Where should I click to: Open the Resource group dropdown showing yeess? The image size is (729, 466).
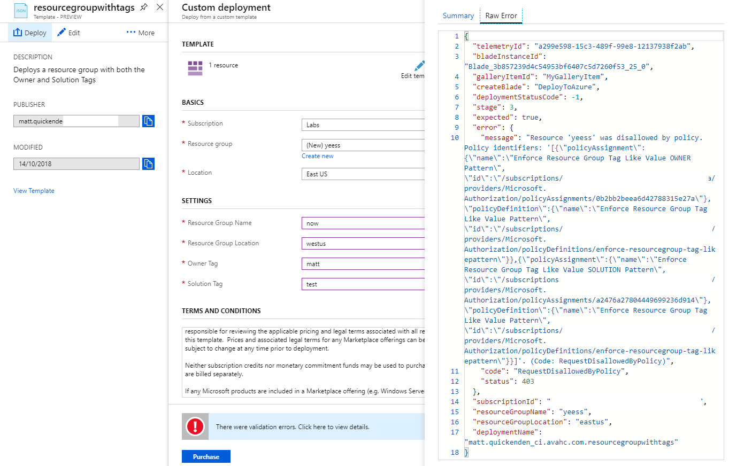pos(363,145)
